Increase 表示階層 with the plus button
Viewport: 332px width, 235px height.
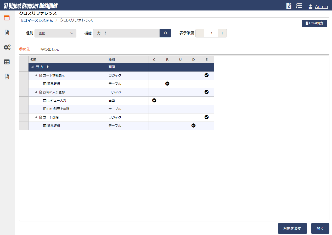click(x=222, y=33)
